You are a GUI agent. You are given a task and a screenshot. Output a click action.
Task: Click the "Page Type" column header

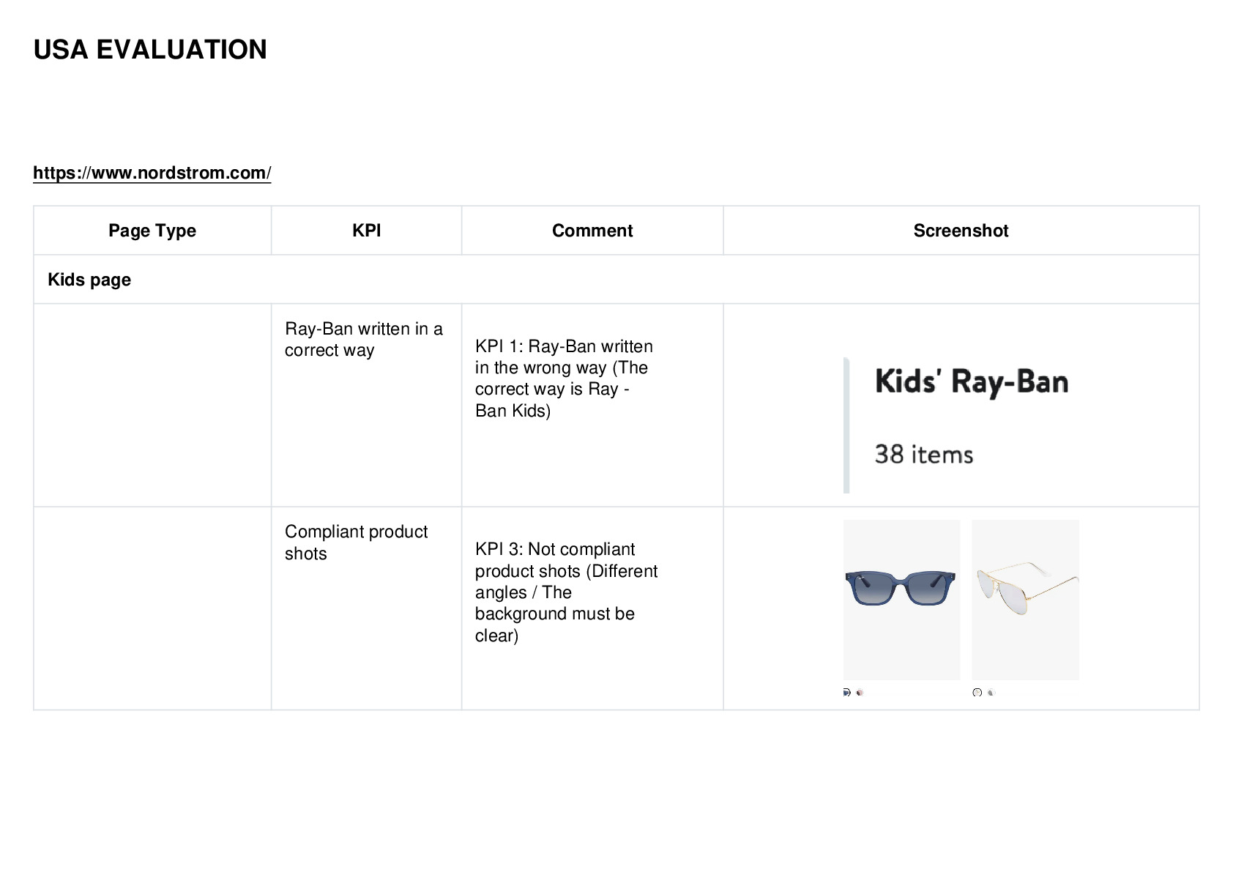click(x=152, y=231)
